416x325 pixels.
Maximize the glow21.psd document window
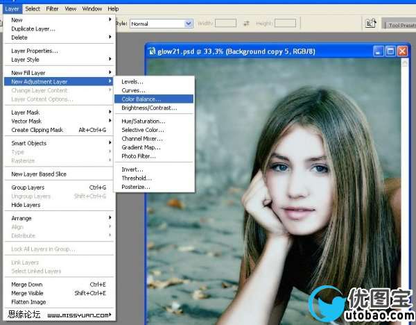click(391, 51)
